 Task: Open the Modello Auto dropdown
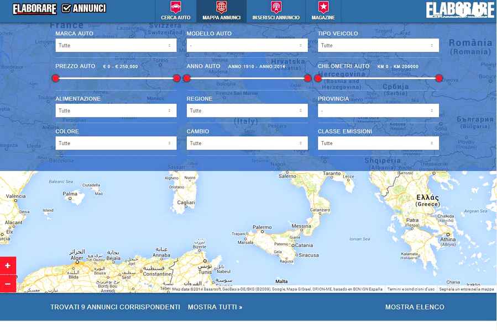click(247, 45)
